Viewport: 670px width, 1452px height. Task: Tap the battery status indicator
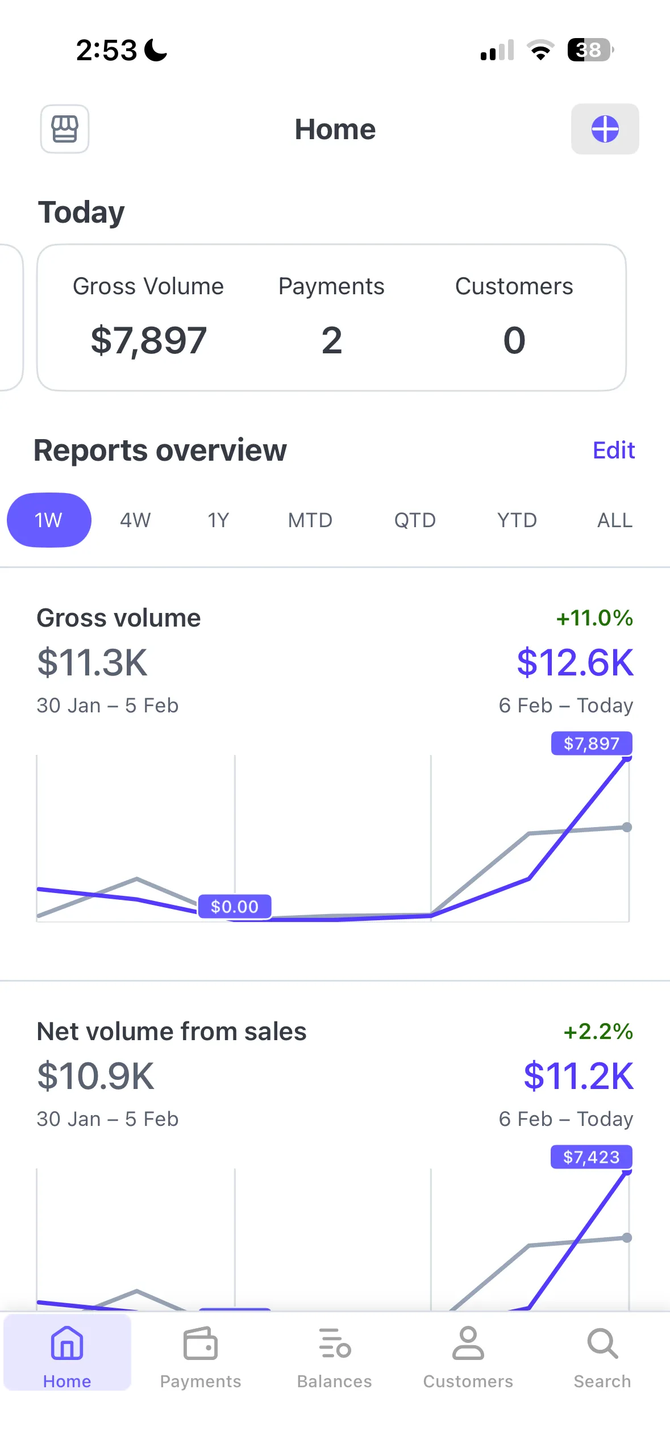591,50
